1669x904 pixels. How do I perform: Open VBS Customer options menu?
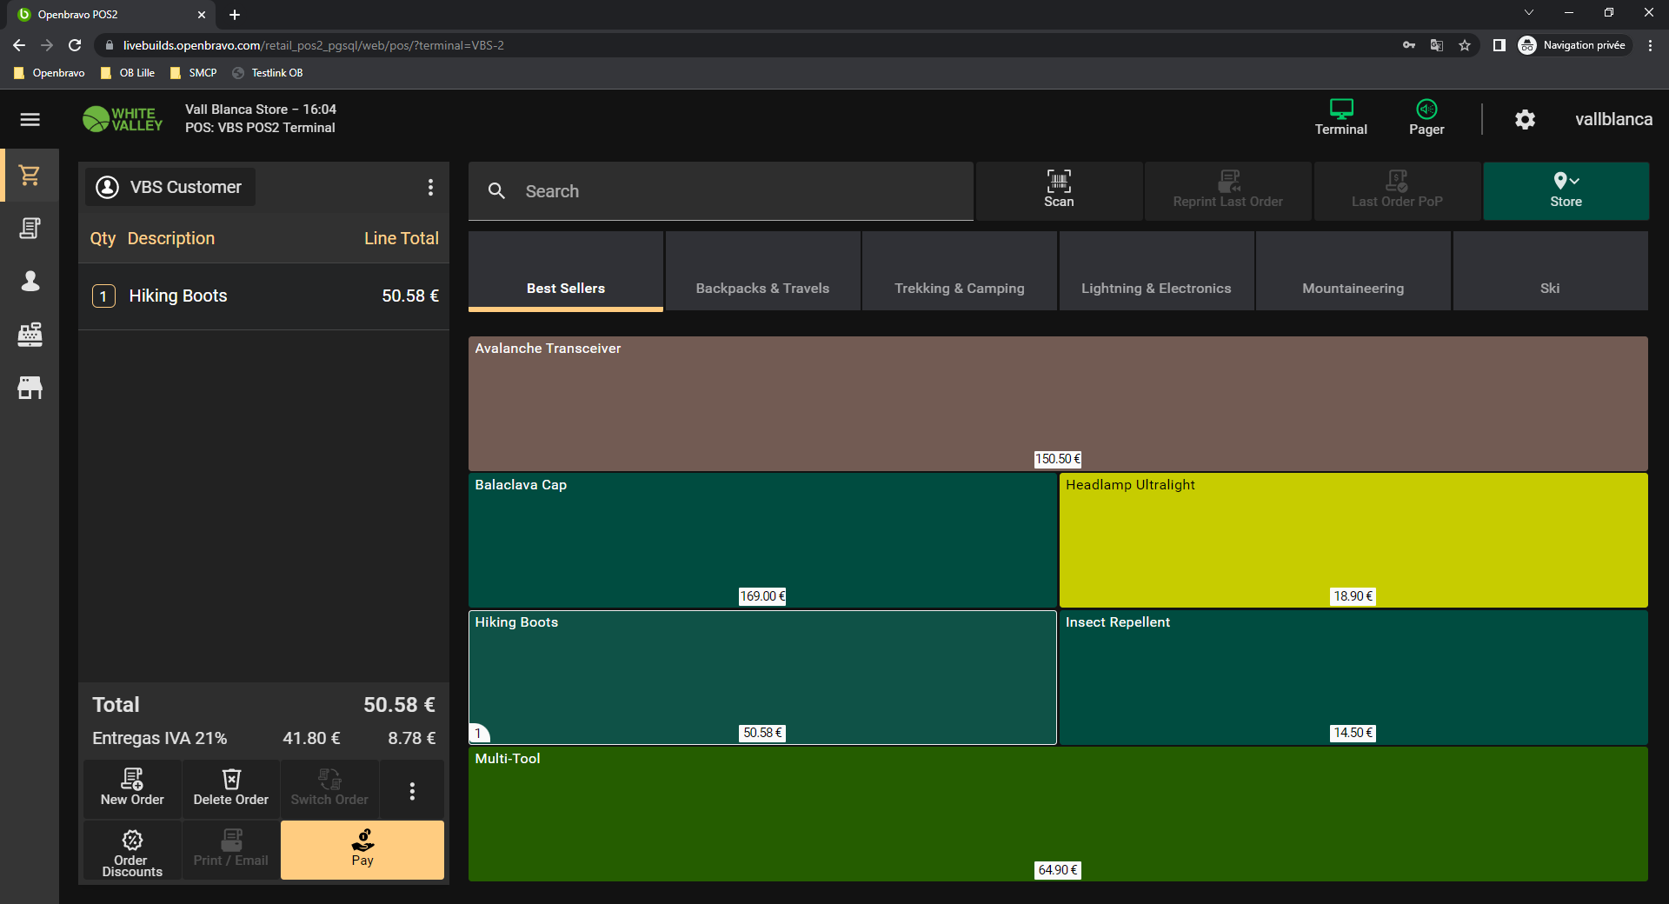click(430, 188)
